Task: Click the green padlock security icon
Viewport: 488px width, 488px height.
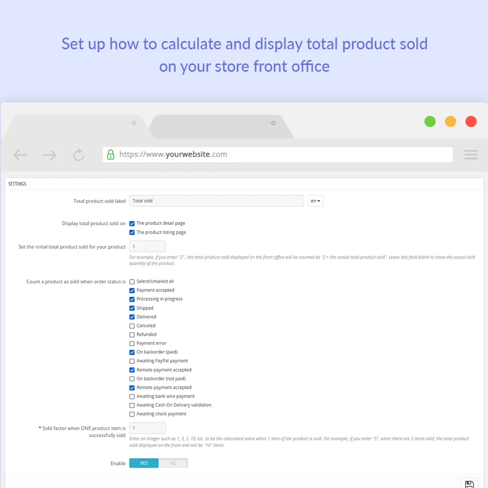Action: [x=111, y=154]
